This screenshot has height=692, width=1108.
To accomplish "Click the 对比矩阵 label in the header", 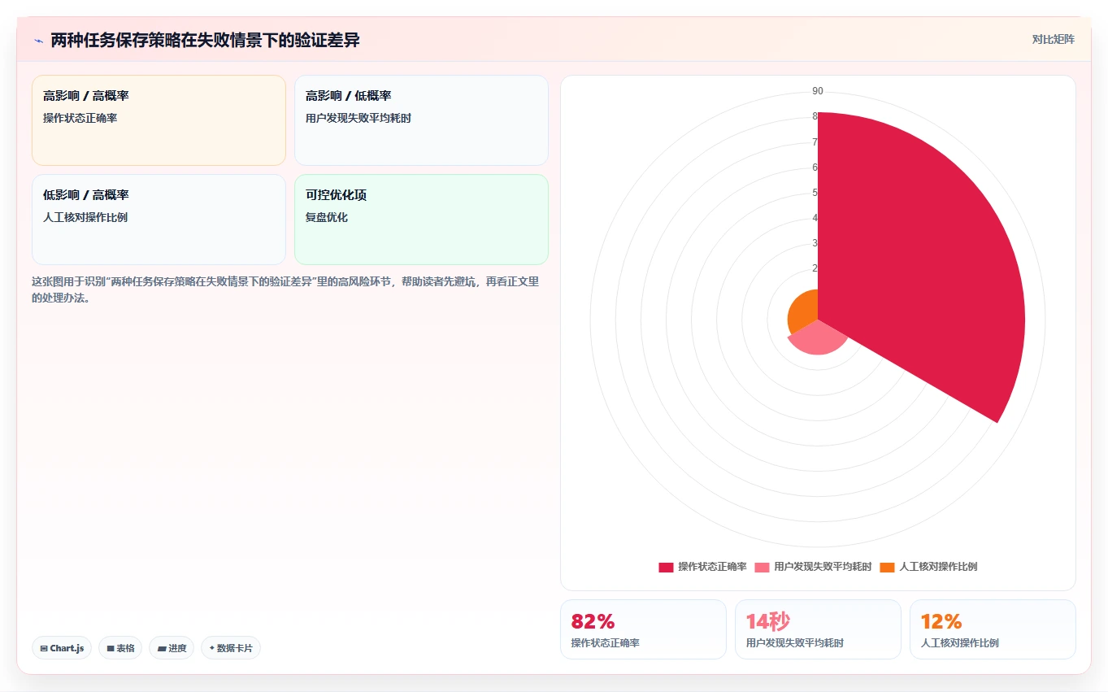I will tap(1053, 40).
